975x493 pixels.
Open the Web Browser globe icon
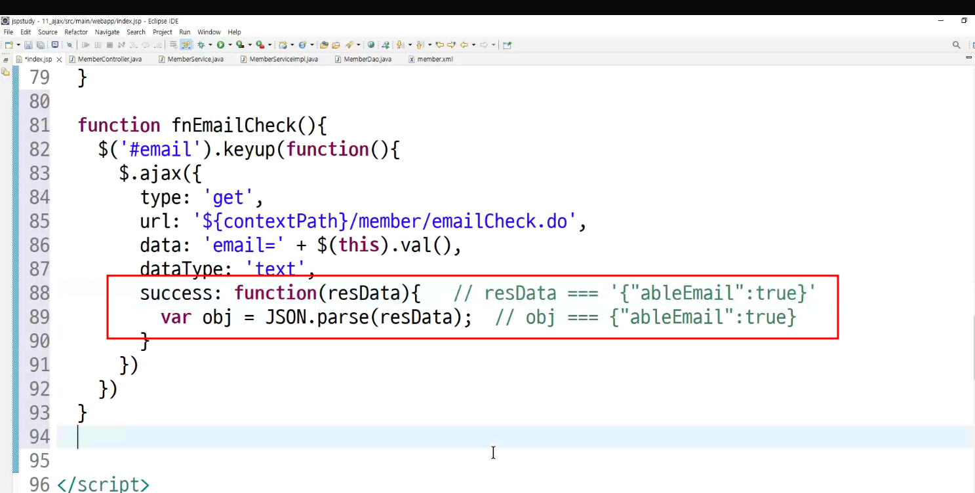point(371,45)
